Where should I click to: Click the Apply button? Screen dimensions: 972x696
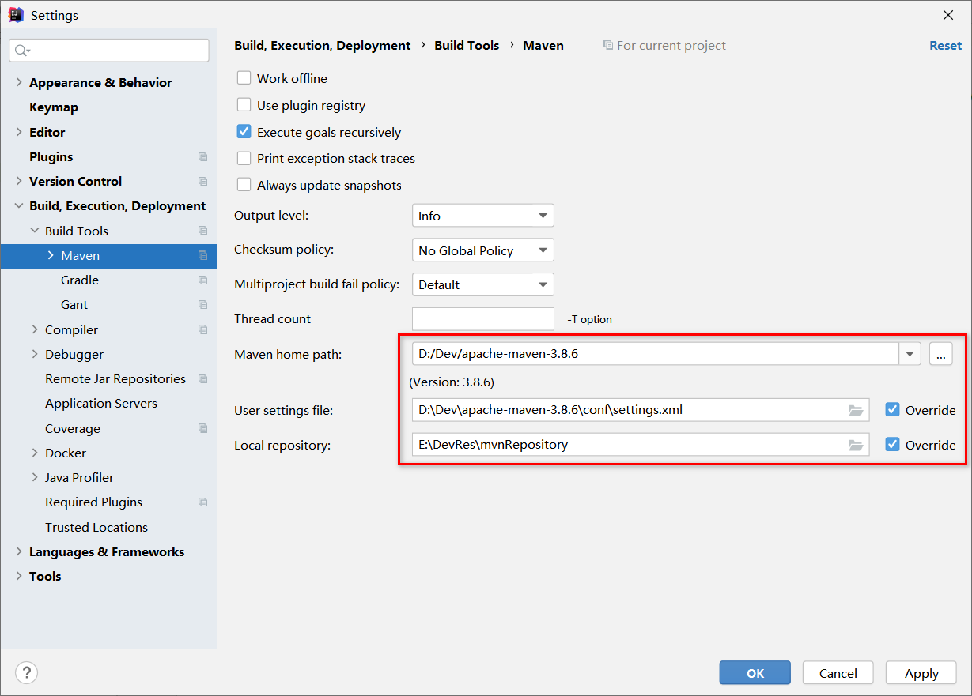coord(921,673)
